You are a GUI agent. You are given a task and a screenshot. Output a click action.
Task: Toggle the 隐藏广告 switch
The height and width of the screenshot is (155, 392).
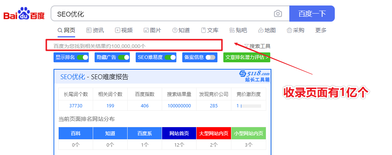click(x=124, y=57)
